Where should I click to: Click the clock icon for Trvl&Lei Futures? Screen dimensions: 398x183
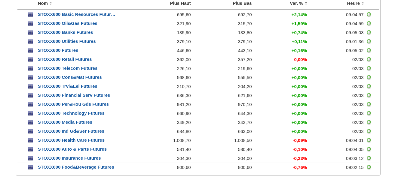click(x=369, y=86)
